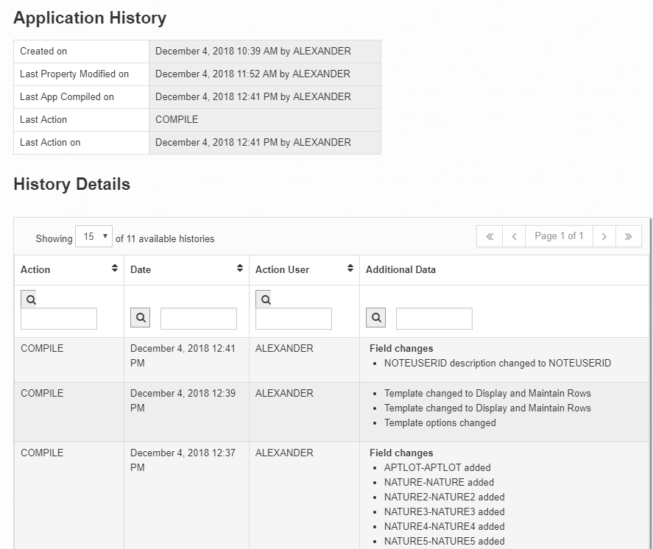This screenshot has width=653, height=549.
Task: Open the page size dropdown showing 15
Action: 93,235
